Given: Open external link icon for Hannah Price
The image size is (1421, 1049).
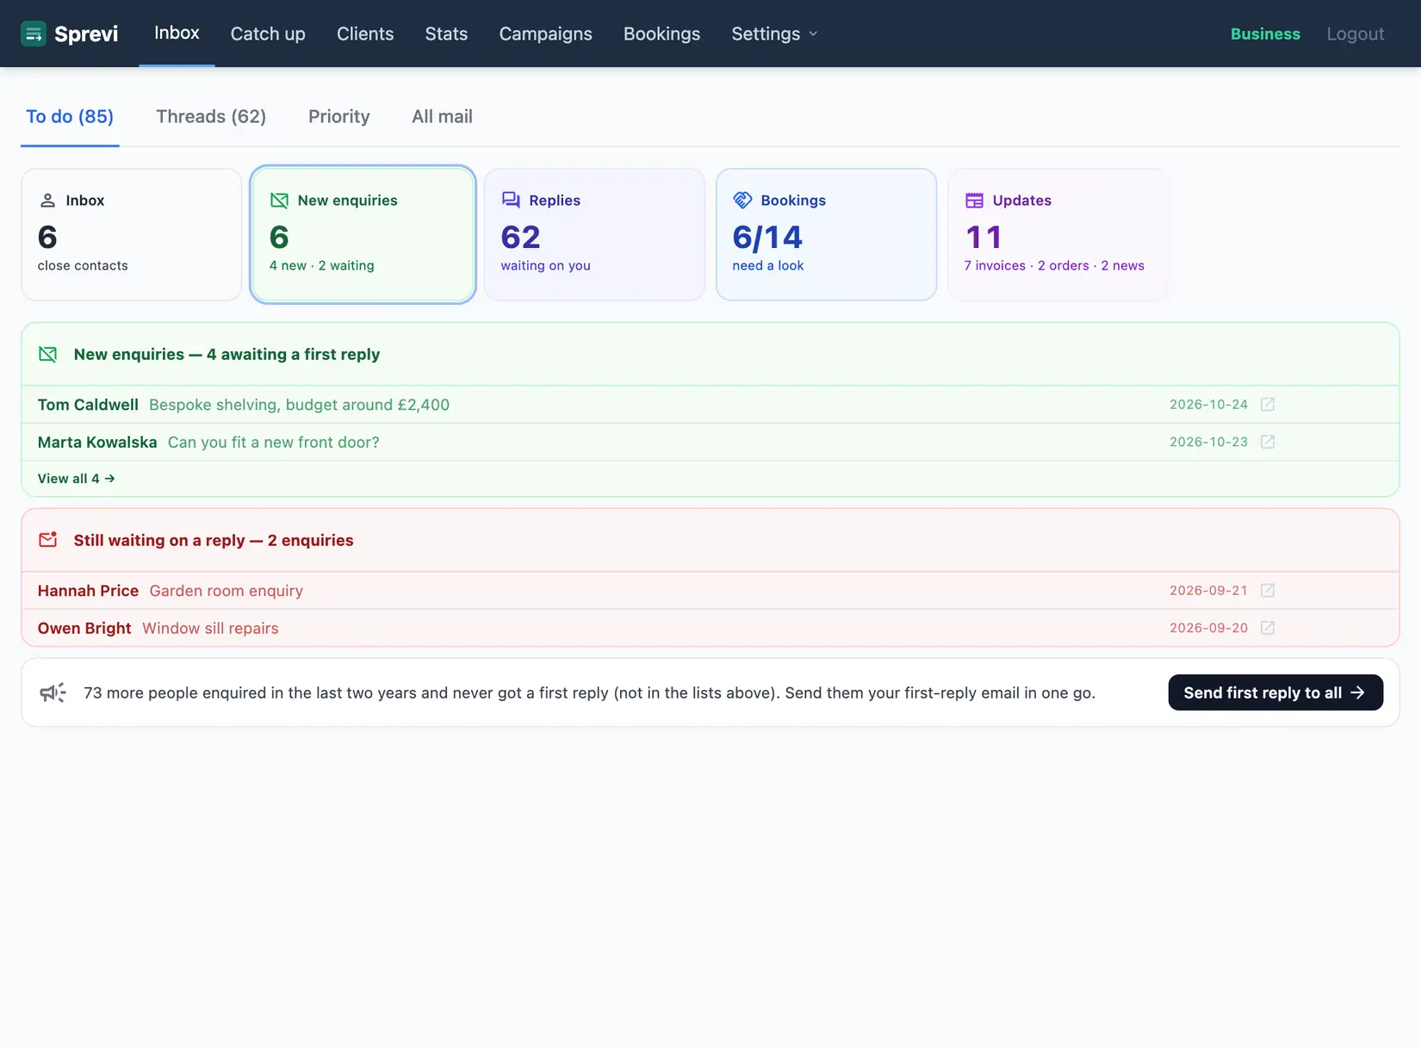Looking at the screenshot, I should pos(1268,591).
